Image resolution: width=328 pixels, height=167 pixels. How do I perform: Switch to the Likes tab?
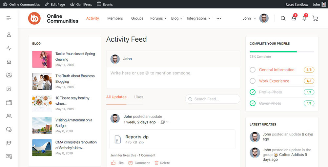(139, 97)
